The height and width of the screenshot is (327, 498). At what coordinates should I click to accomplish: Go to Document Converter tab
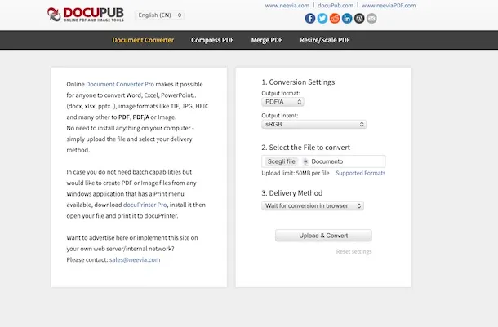tap(143, 40)
